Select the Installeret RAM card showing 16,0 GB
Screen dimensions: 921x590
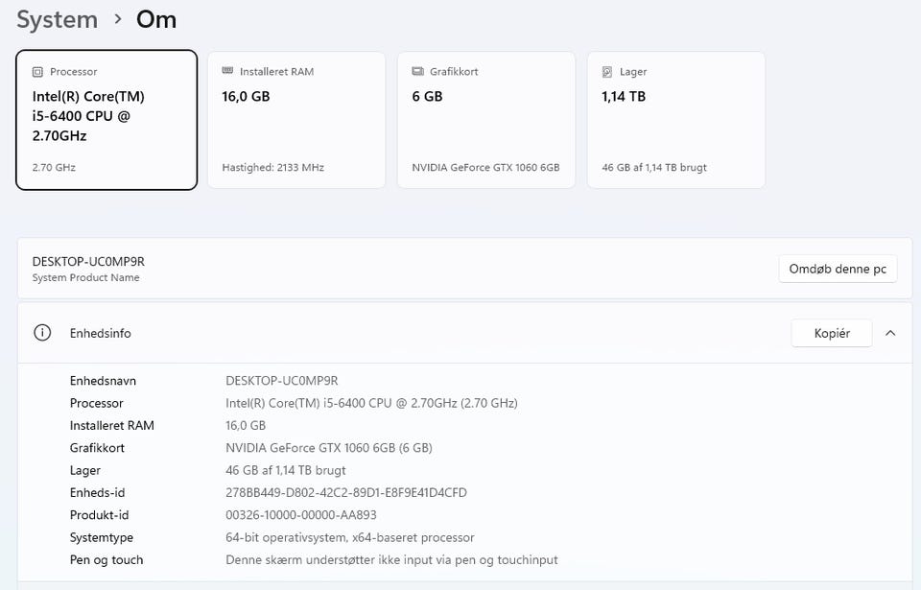coord(296,120)
